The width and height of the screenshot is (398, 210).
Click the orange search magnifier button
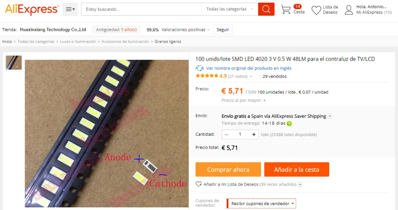click(x=266, y=9)
